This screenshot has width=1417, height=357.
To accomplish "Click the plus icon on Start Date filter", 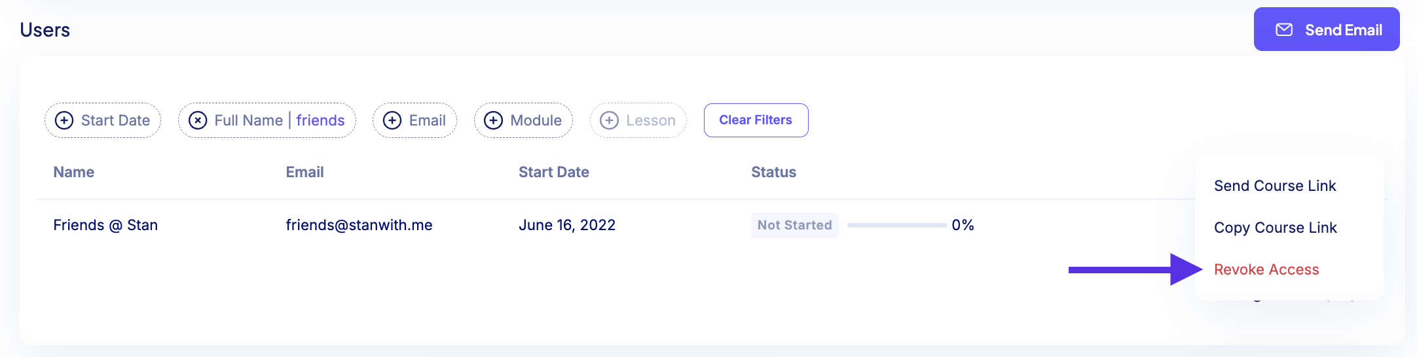I will (x=64, y=120).
